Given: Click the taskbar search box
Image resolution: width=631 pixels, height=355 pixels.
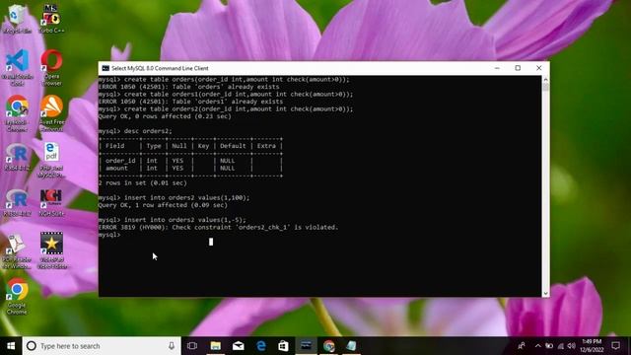Looking at the screenshot, I should click(101, 346).
